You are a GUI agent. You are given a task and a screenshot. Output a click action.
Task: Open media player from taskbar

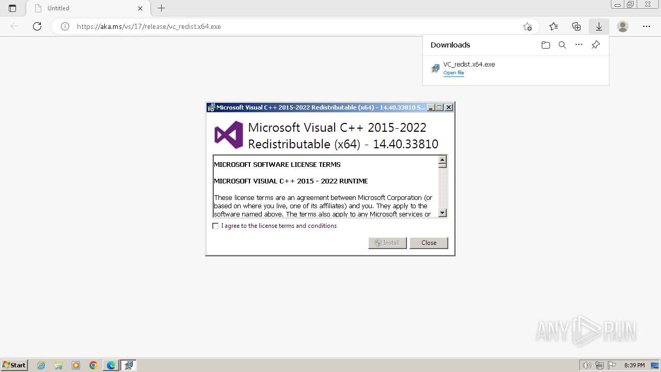click(76, 365)
